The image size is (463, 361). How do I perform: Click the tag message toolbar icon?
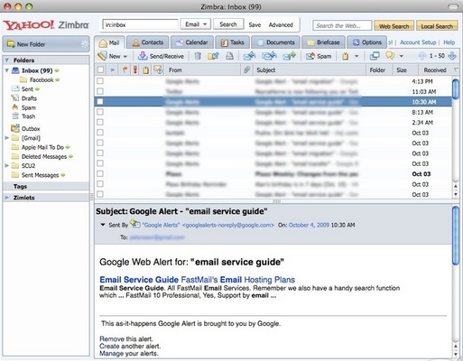coord(346,56)
